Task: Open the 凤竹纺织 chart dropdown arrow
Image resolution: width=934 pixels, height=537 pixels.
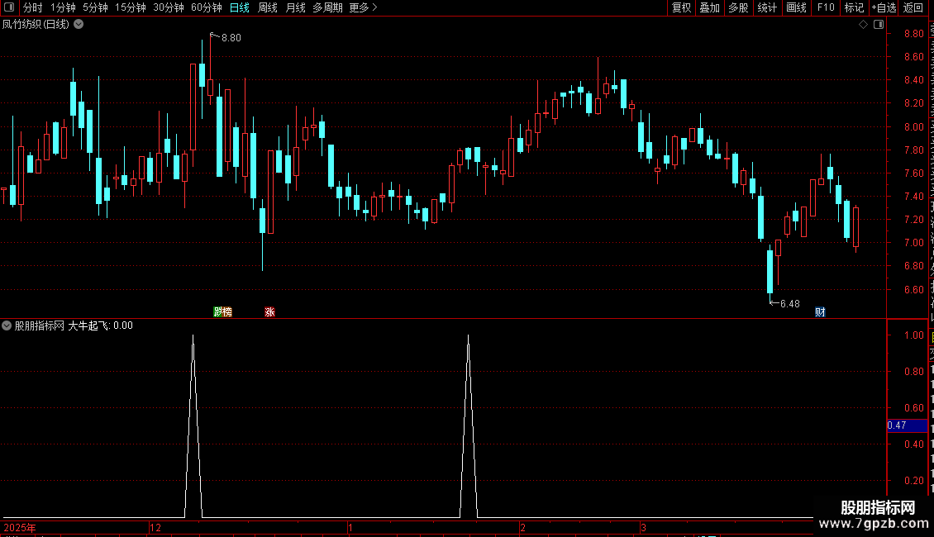Action: pyautogui.click(x=79, y=25)
